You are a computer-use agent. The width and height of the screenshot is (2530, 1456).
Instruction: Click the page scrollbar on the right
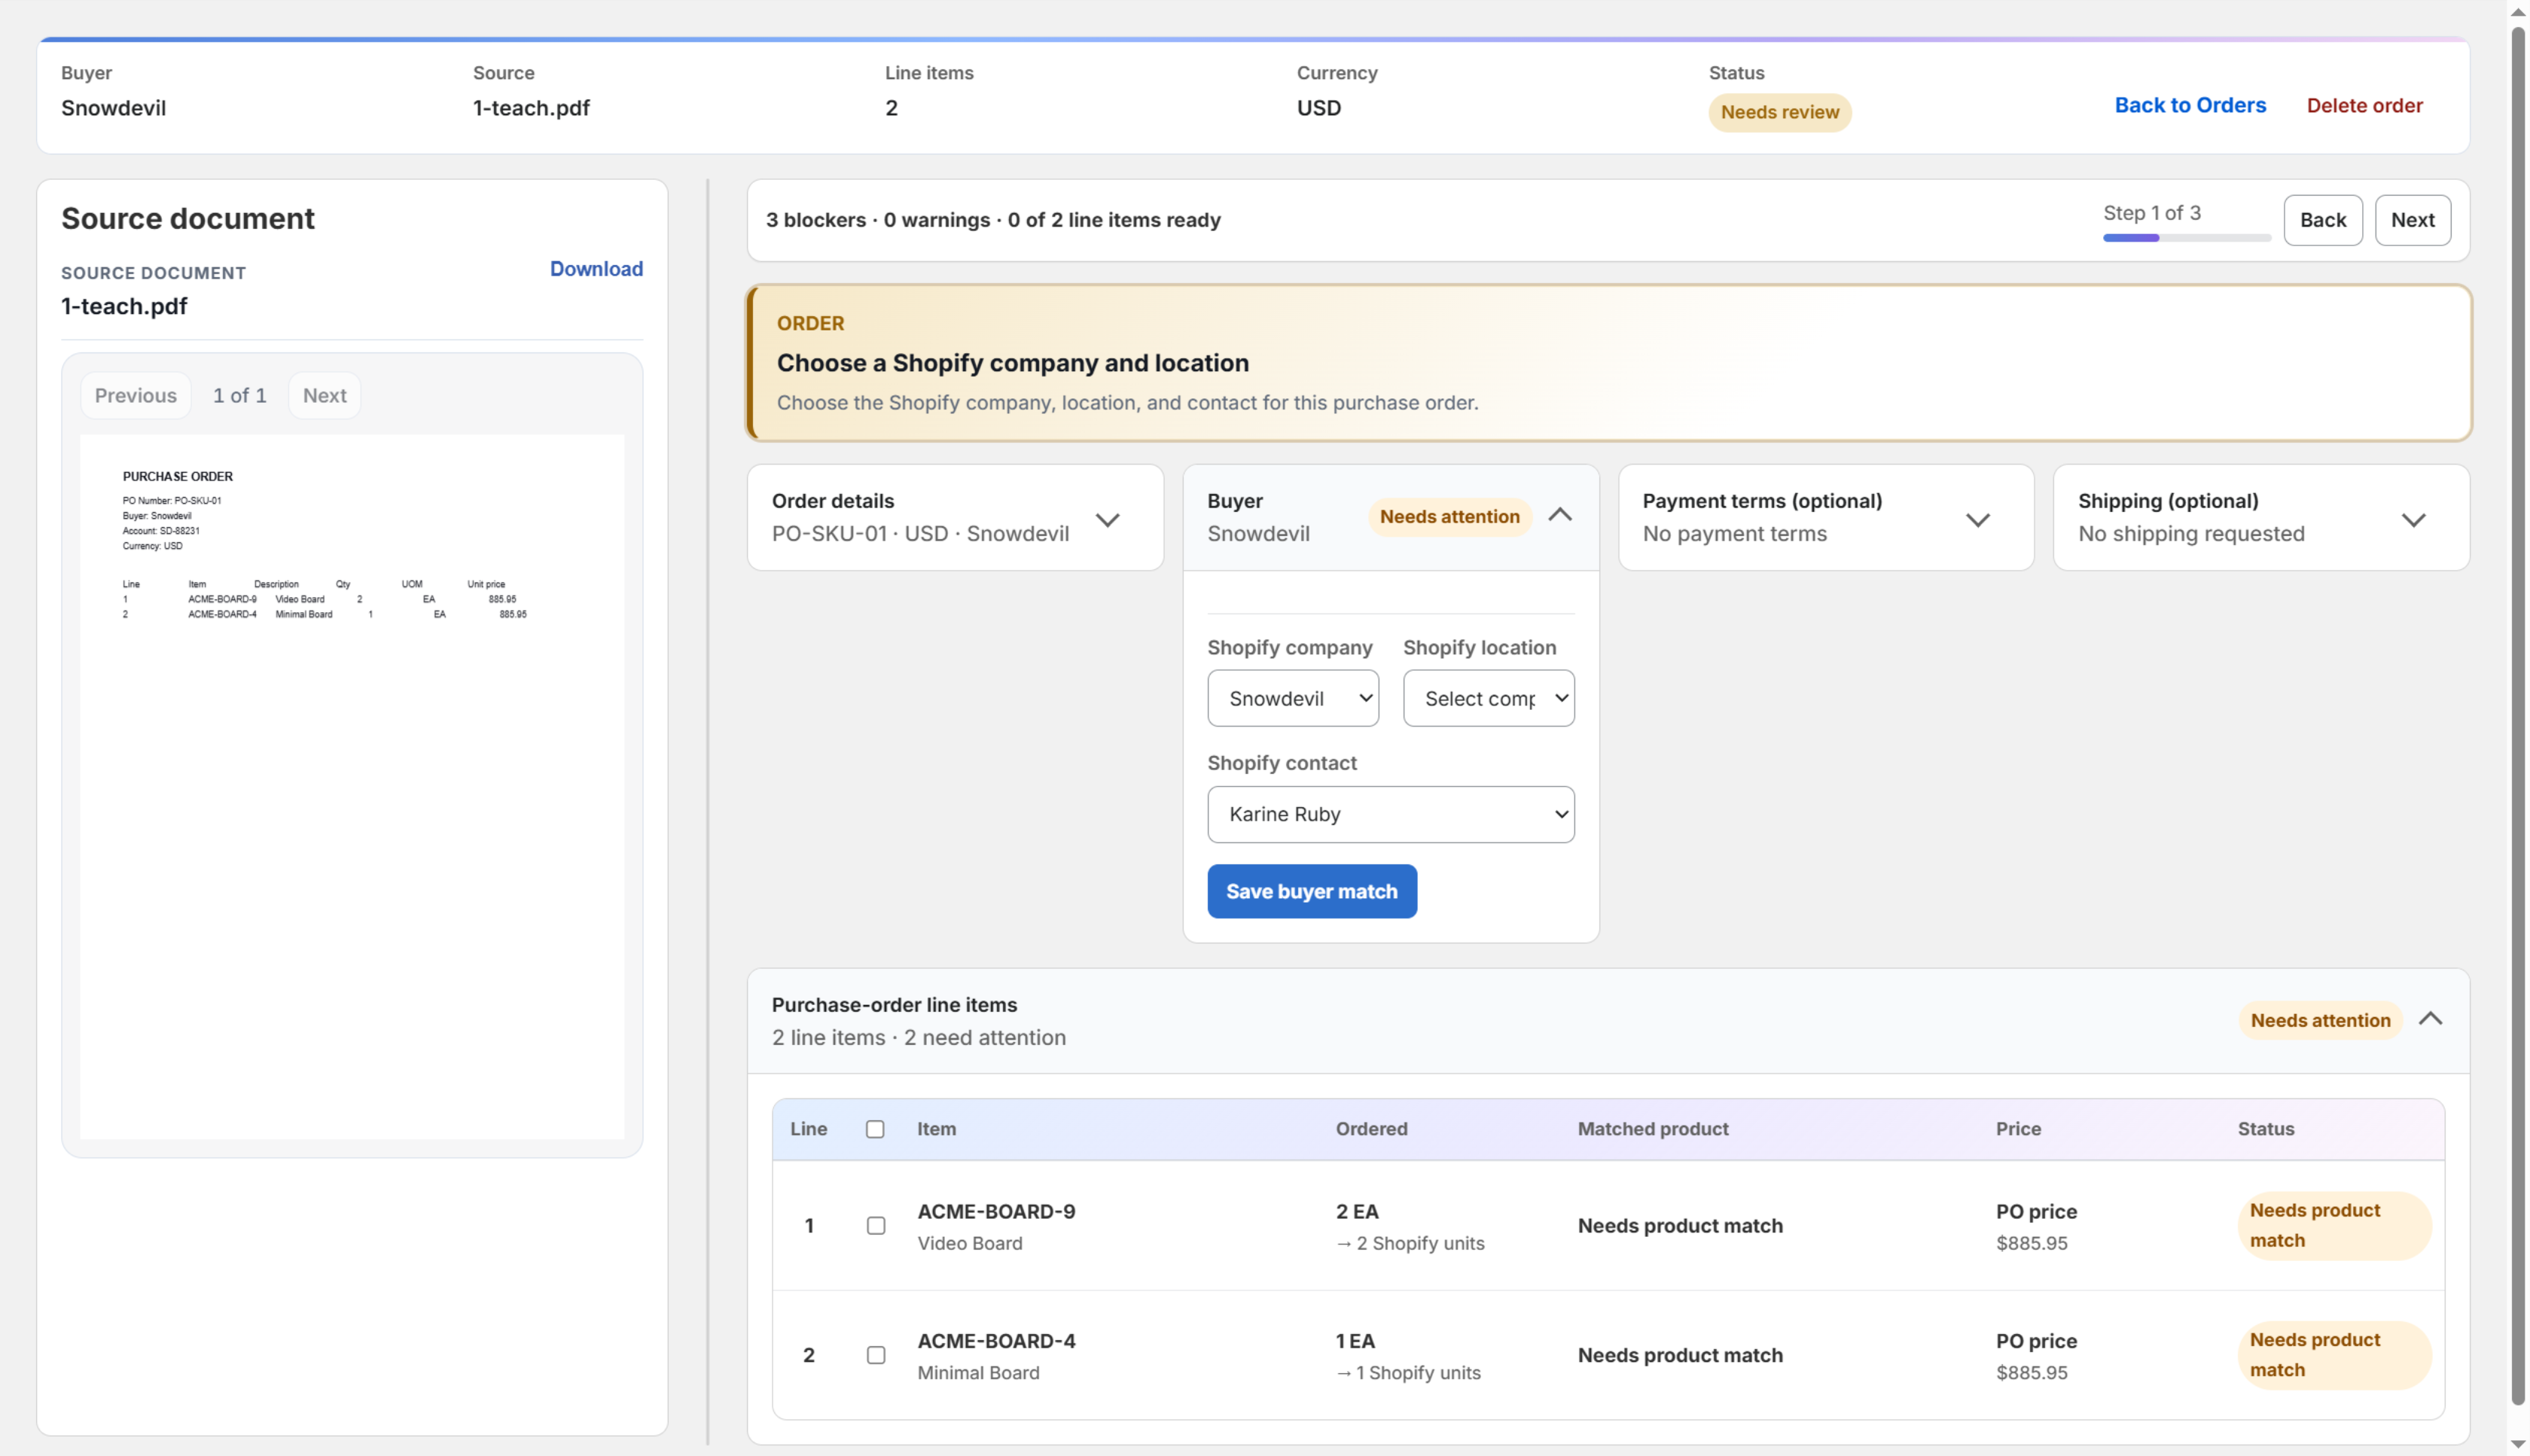(x=2517, y=716)
